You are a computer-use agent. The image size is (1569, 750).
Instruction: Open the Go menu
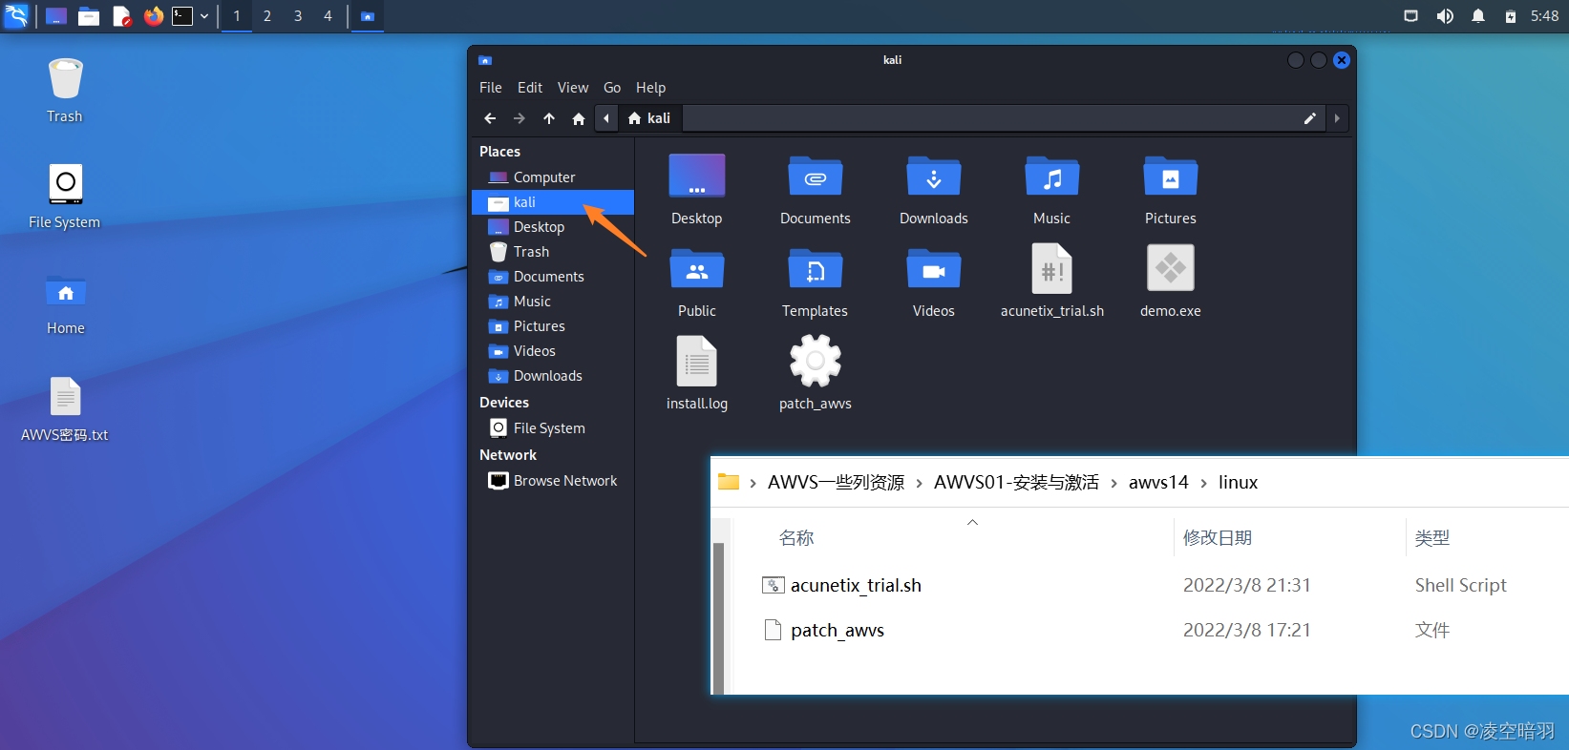pyautogui.click(x=612, y=88)
